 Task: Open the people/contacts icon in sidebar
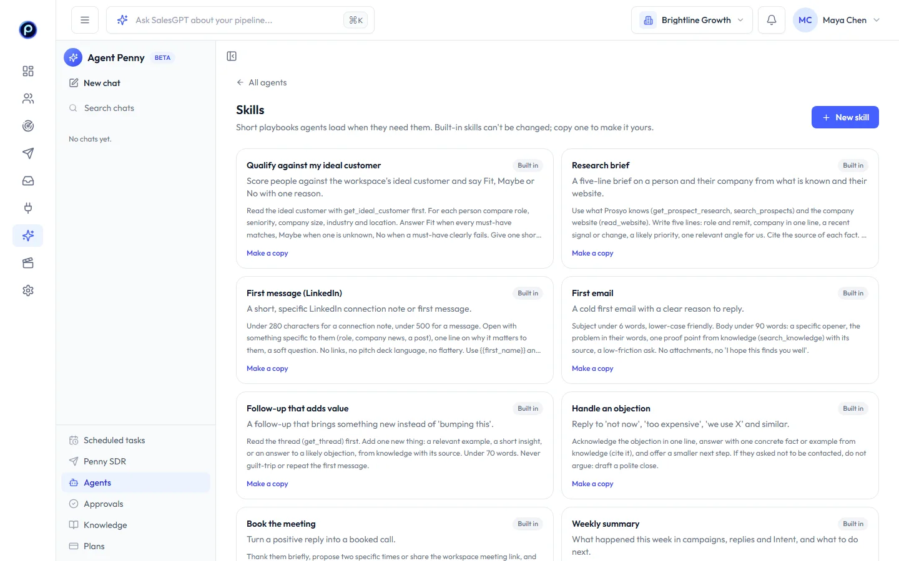28,98
